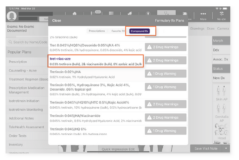Switch to the Draw tab
239x160 pixels.
point(211,29)
